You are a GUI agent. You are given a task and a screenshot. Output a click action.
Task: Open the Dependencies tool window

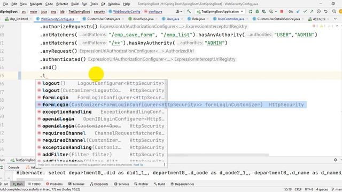click(x=182, y=184)
